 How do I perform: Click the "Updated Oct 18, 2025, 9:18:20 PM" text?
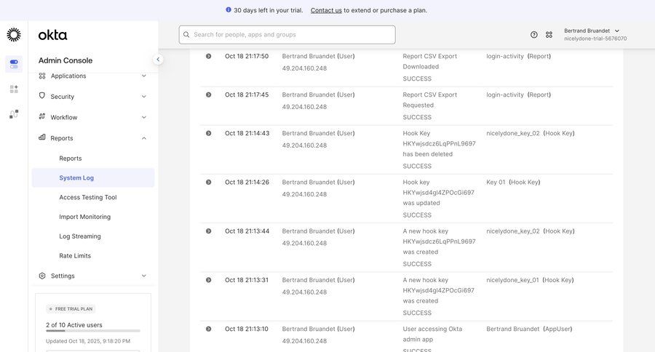88,341
